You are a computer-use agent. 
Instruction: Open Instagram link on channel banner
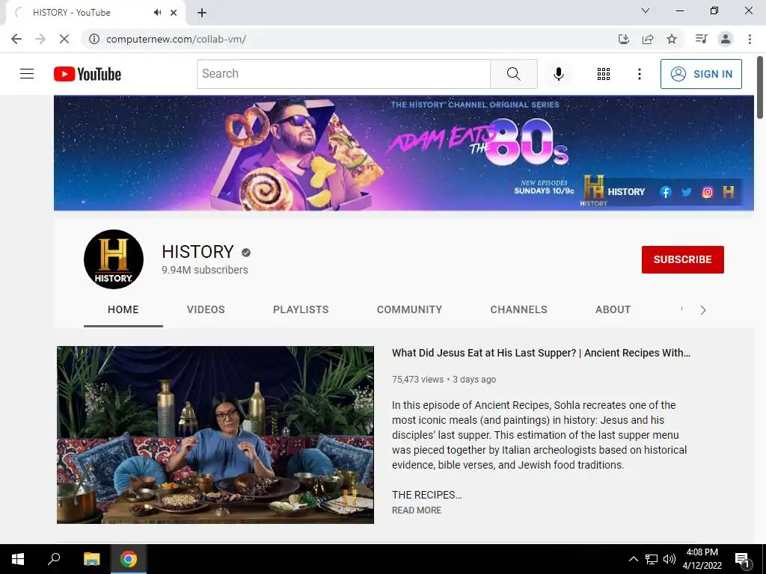pos(708,192)
